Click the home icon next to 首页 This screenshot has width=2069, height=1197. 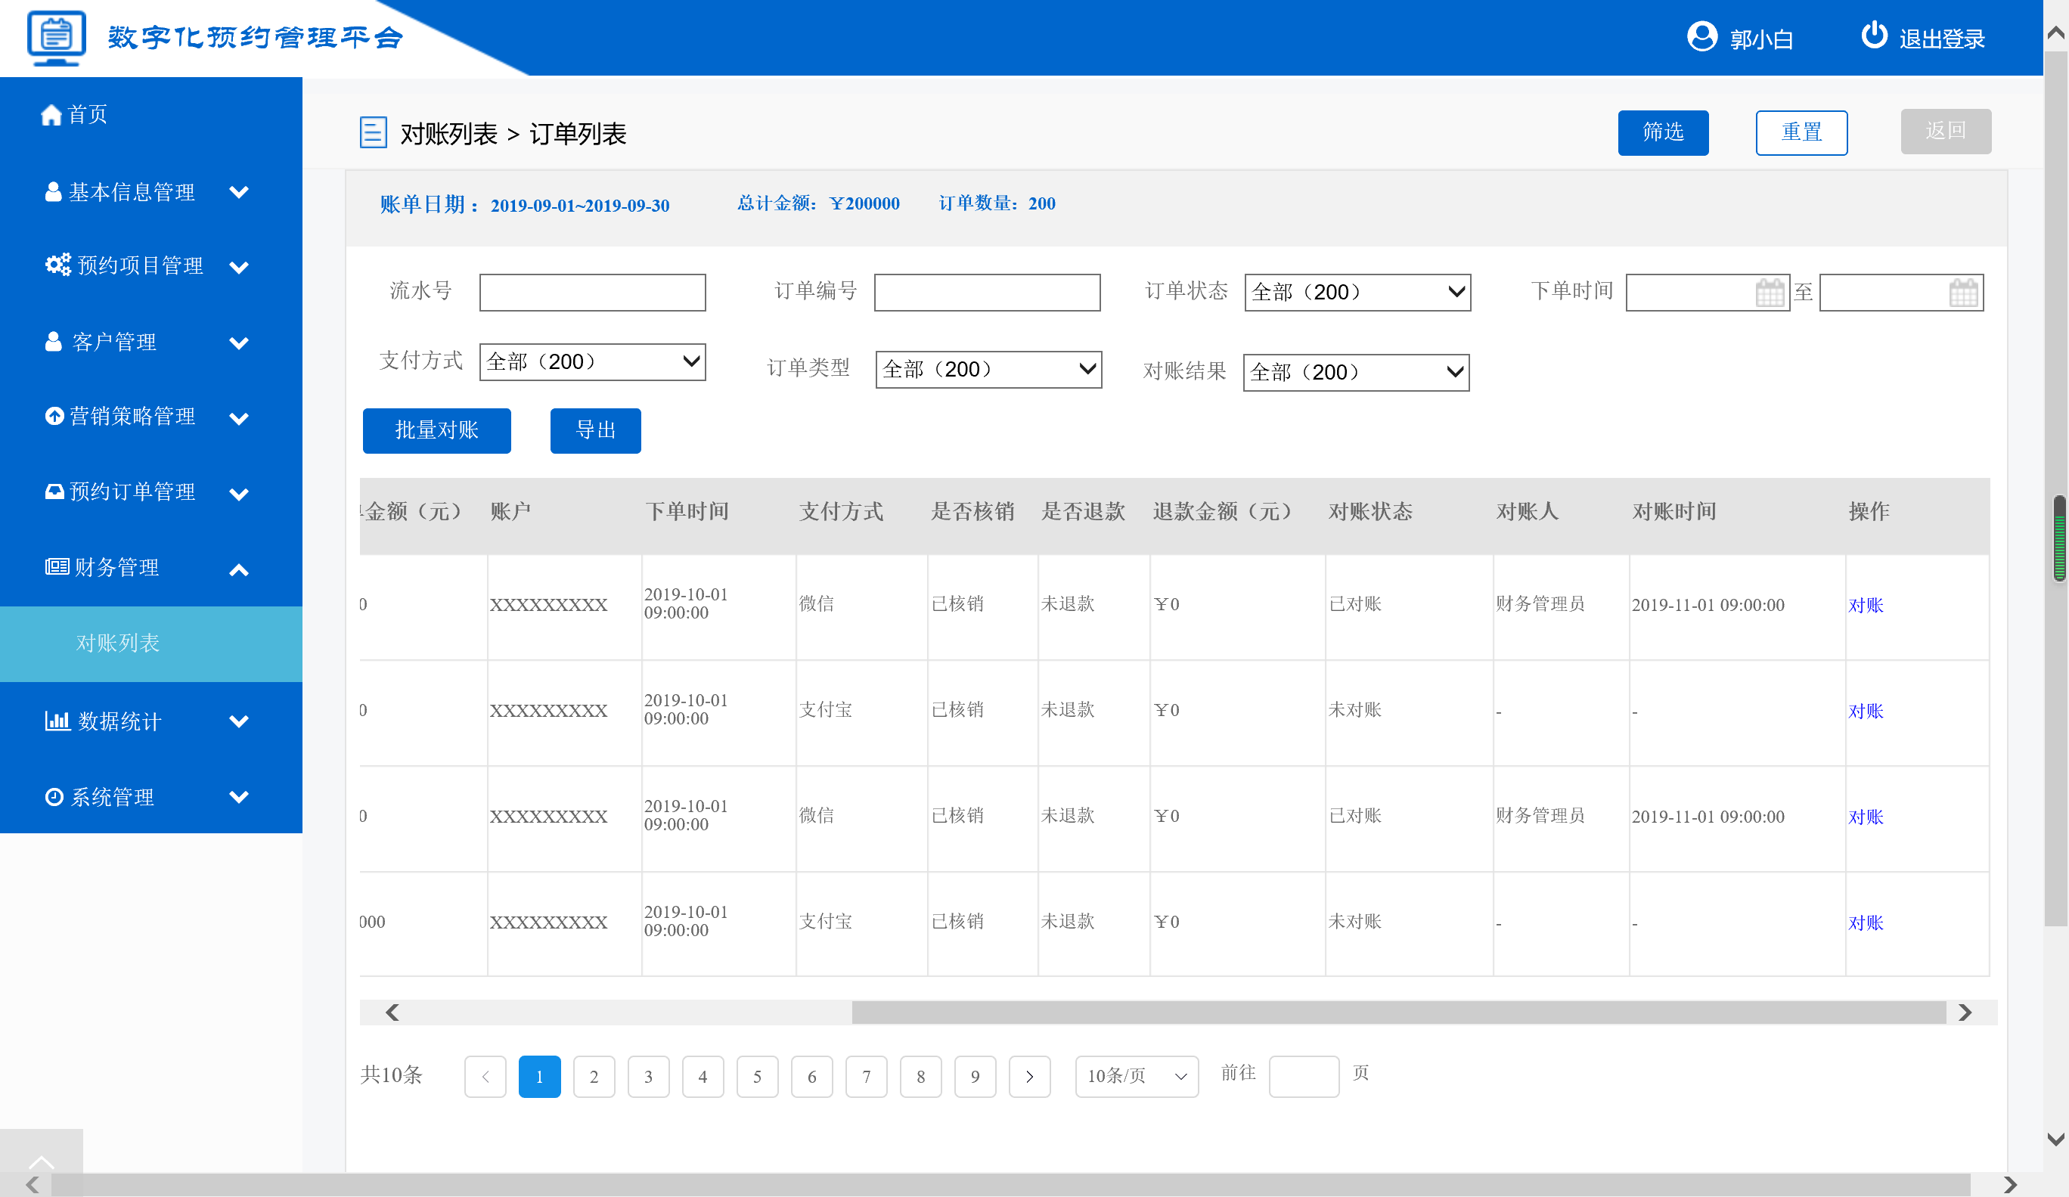tap(51, 115)
